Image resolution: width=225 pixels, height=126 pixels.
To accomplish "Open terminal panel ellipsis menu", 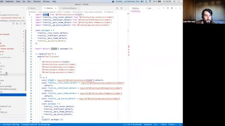I will 143,8.
